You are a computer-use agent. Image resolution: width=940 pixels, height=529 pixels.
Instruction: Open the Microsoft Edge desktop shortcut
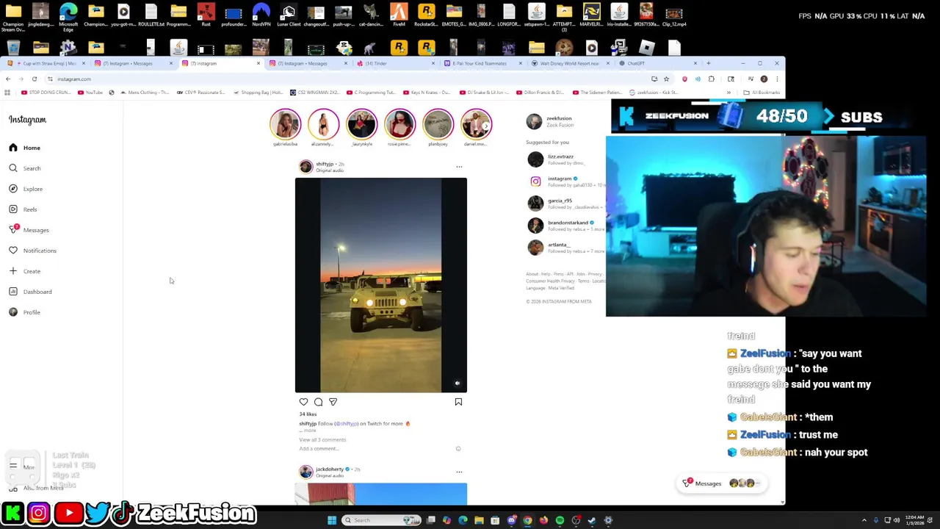pos(68,16)
